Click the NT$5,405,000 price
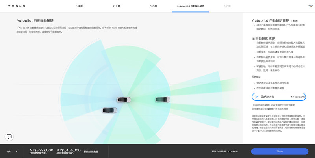Screen dimensions: 315x158 69,150
